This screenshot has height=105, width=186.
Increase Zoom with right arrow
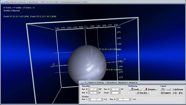pos(119,93)
